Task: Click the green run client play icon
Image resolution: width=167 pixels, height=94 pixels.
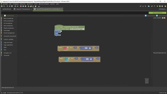Action: [157, 6]
